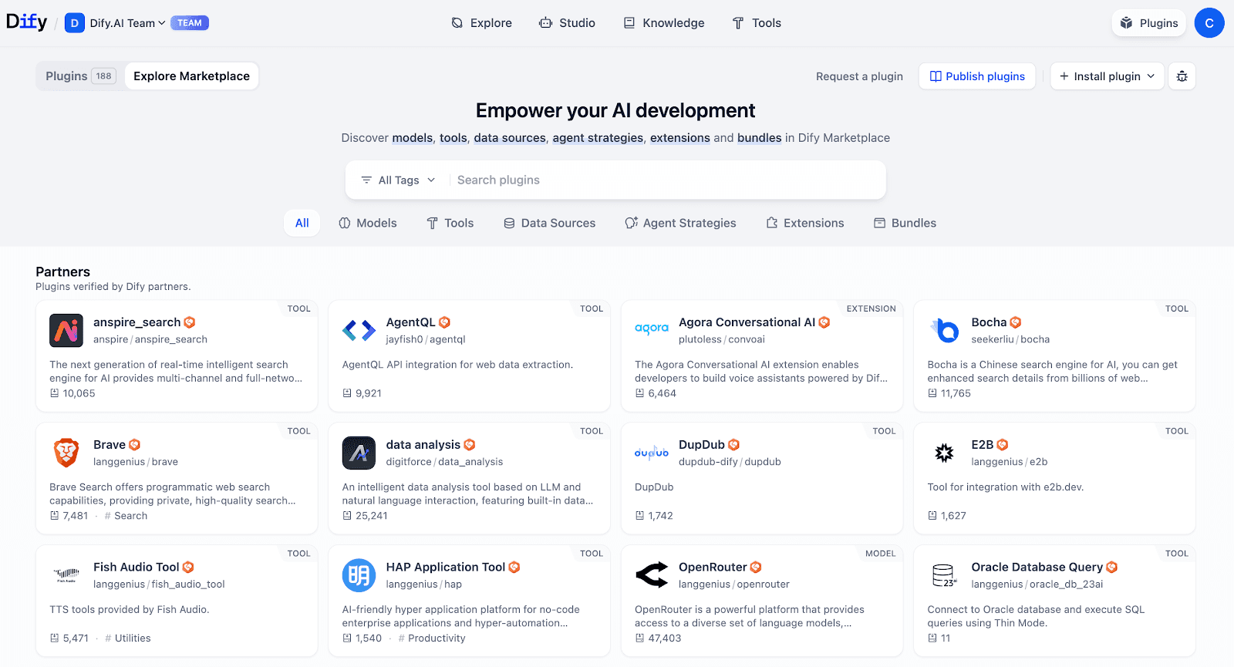This screenshot has width=1234, height=667.
Task: Open the Oracle Database Query icon
Action: coord(944,575)
